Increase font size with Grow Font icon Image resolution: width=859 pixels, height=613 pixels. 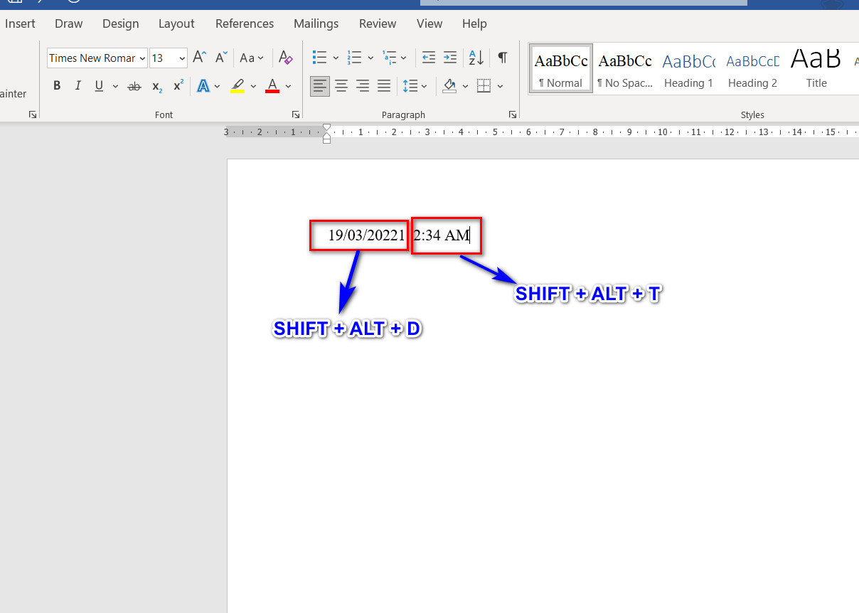[200, 58]
